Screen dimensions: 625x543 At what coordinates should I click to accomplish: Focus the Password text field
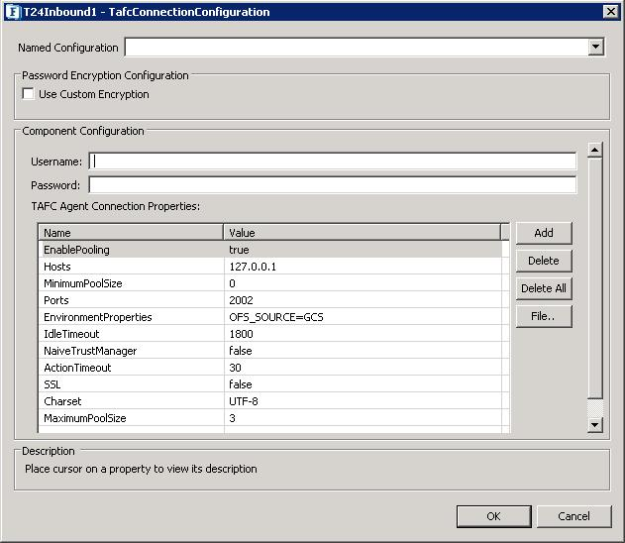pyautogui.click(x=332, y=184)
